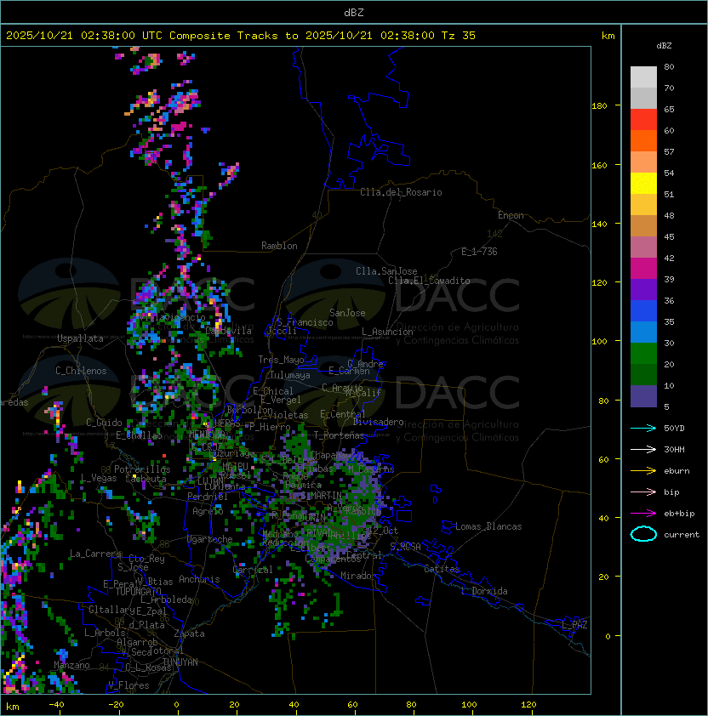
Task: Click the 'Tulumaya' map label
Action: (x=290, y=375)
